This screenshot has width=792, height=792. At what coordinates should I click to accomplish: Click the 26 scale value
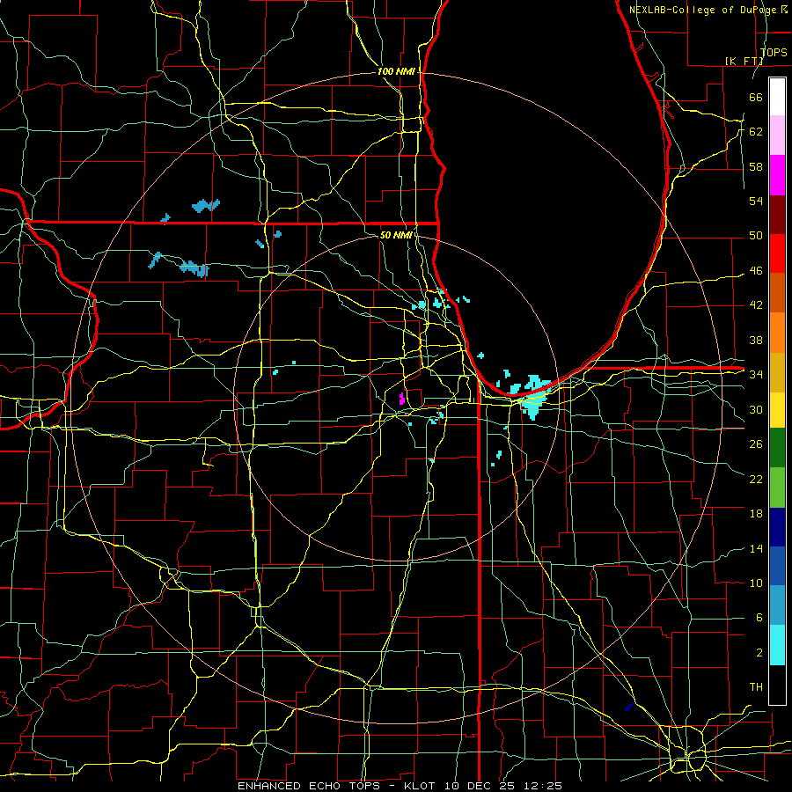pyautogui.click(x=756, y=444)
